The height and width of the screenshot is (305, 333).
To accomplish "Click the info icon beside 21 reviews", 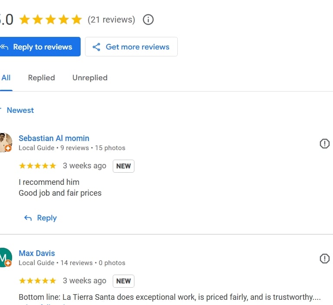I will (x=148, y=20).
